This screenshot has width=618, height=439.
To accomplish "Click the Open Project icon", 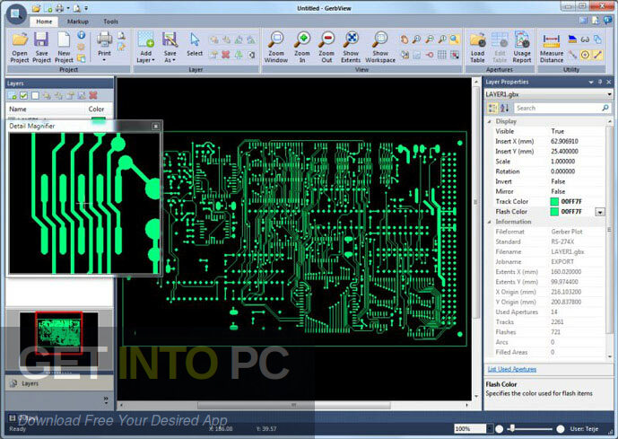I will tap(20, 40).
